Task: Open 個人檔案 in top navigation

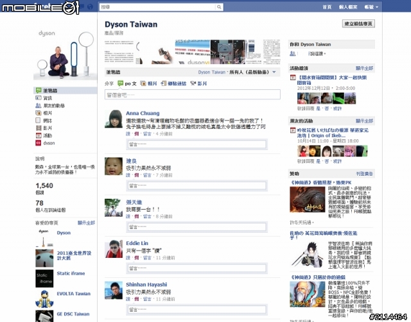Action: coord(348,7)
